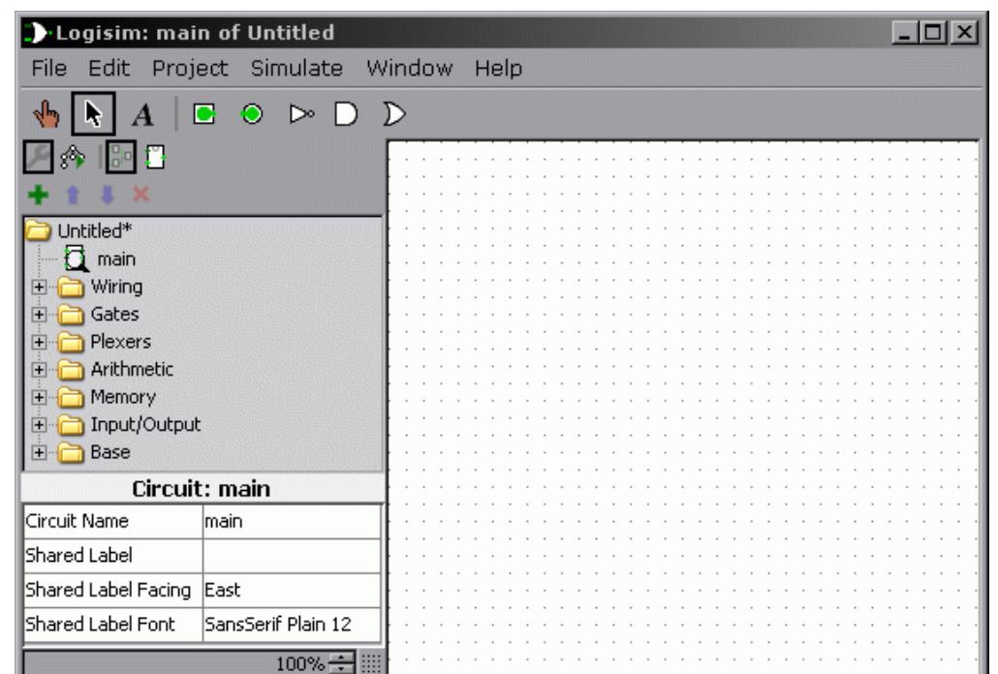The width and height of the screenshot is (998, 674).
Task: Change the Shared Label Font value
Action: pos(293,625)
